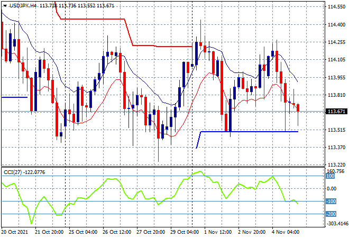Click the CCI -200 level label
The width and height of the screenshot is (349, 238).
pyautogui.click(x=330, y=214)
